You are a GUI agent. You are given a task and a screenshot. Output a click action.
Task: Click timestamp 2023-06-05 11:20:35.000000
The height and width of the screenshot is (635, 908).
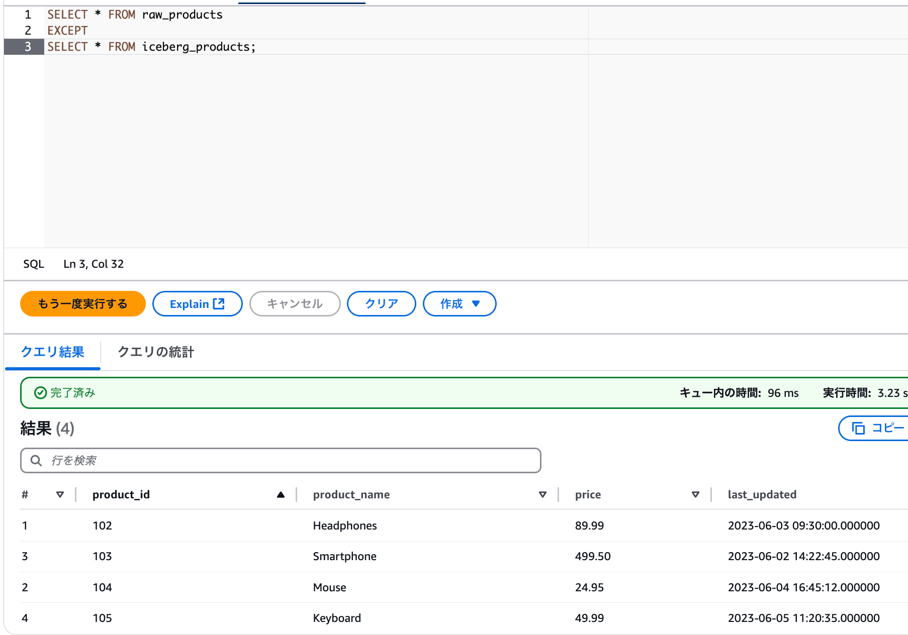pyautogui.click(x=804, y=618)
